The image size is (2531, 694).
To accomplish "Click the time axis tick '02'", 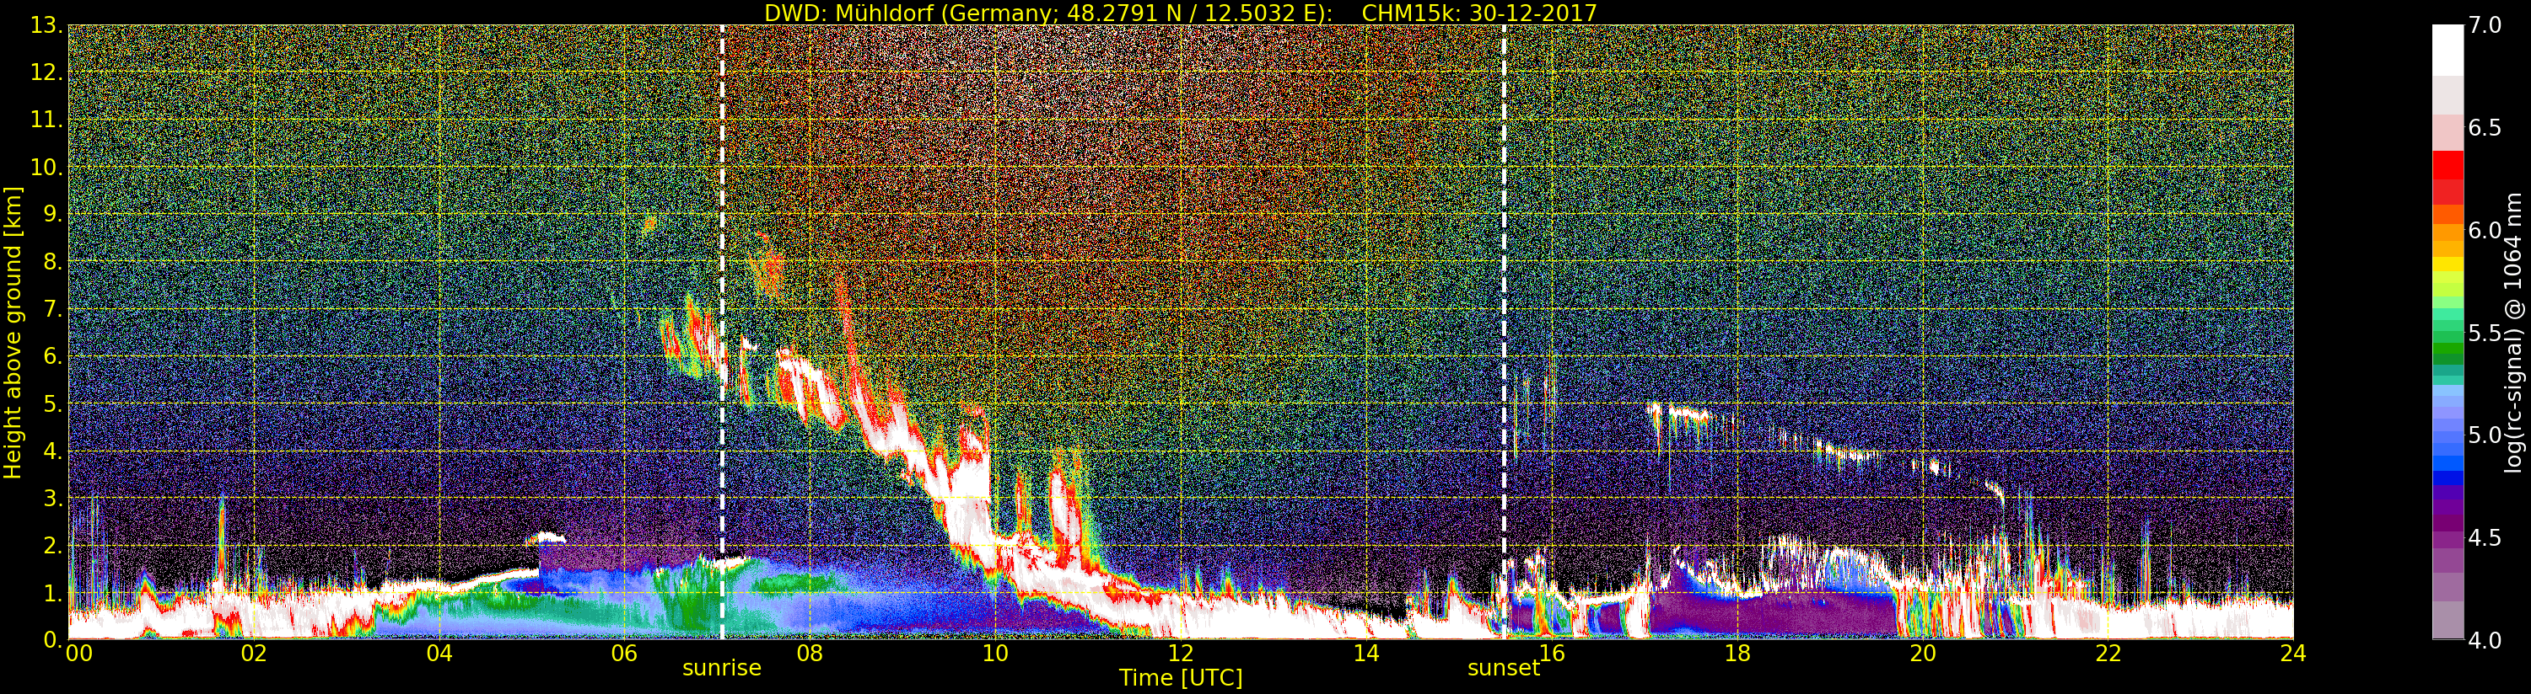I will (254, 653).
